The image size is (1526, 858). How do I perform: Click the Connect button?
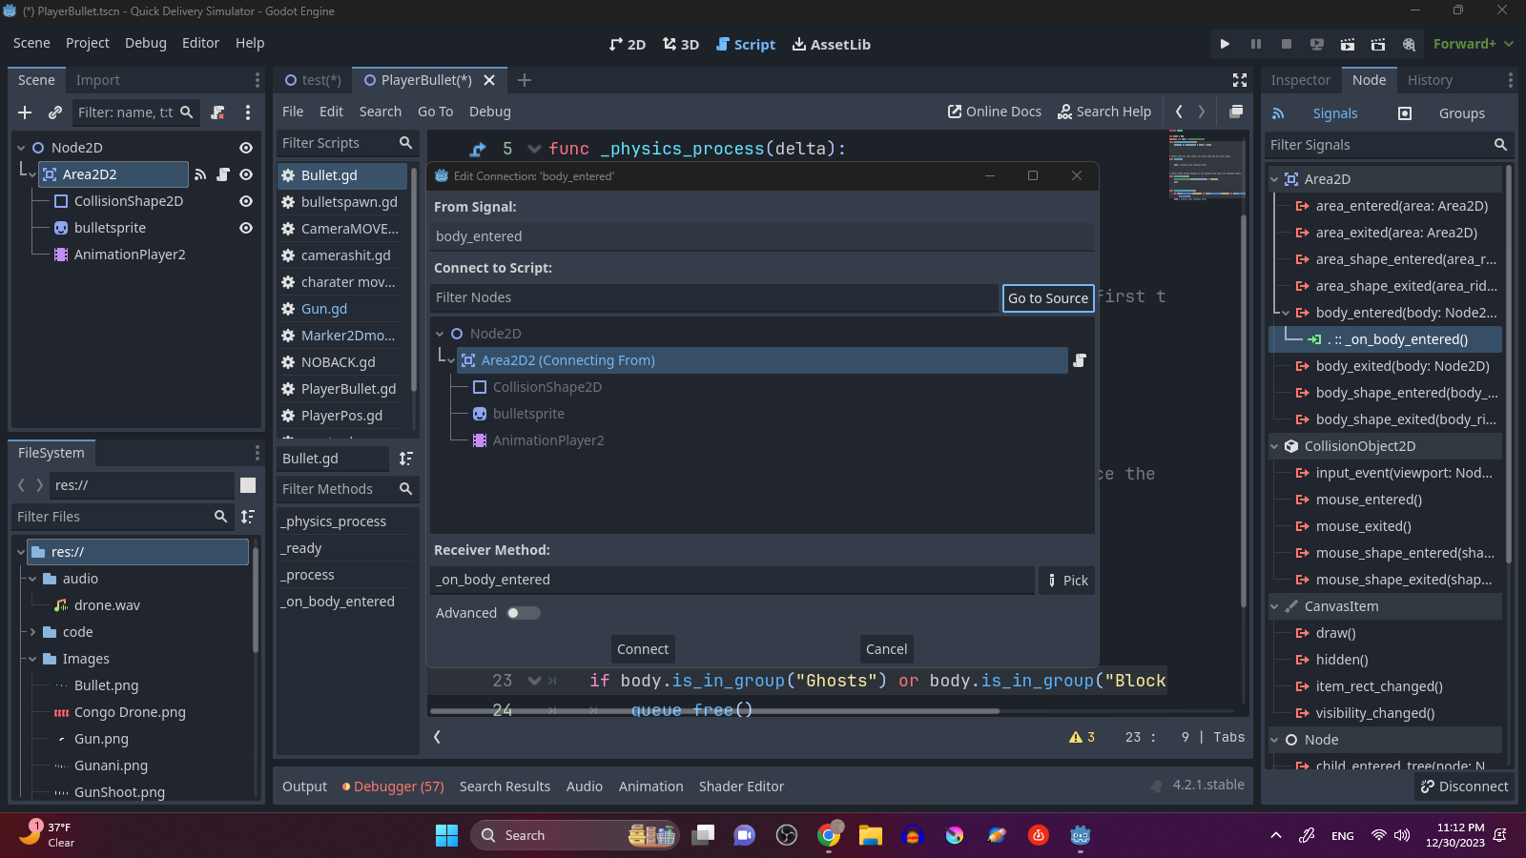click(643, 649)
